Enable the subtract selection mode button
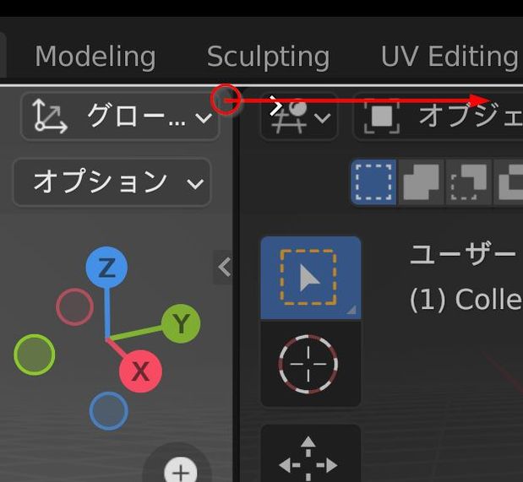 (x=469, y=182)
